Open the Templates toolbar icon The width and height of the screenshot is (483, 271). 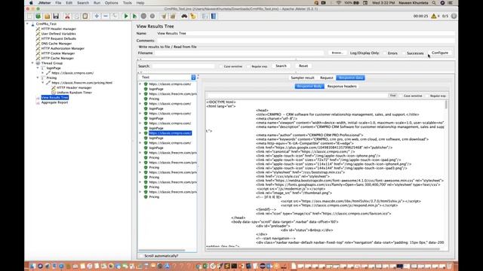pos(38,16)
